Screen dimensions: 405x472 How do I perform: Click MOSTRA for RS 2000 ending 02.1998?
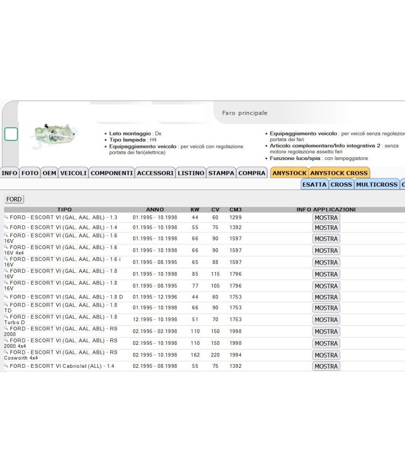click(x=326, y=331)
